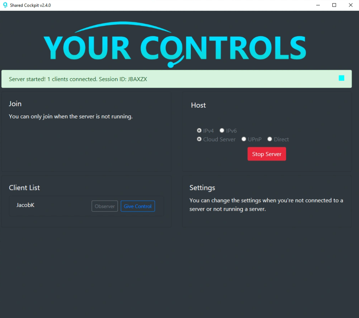
Task: Choose the IPv6 radio option
Action: pyautogui.click(x=222, y=131)
